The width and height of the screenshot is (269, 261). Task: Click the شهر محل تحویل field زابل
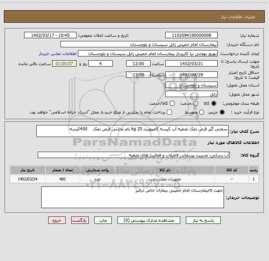point(191,94)
